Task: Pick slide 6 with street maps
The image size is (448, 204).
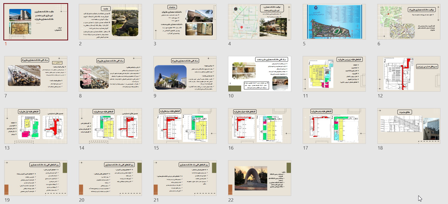Action: pos(409,22)
